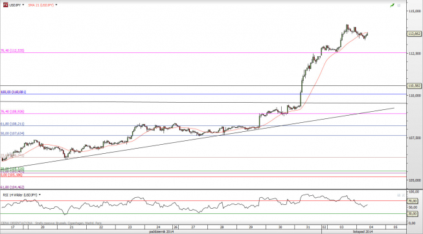Viewport: 423px width, 234px height.
Task: Click the RSI oversold level label 30,00
Action: coord(412,213)
